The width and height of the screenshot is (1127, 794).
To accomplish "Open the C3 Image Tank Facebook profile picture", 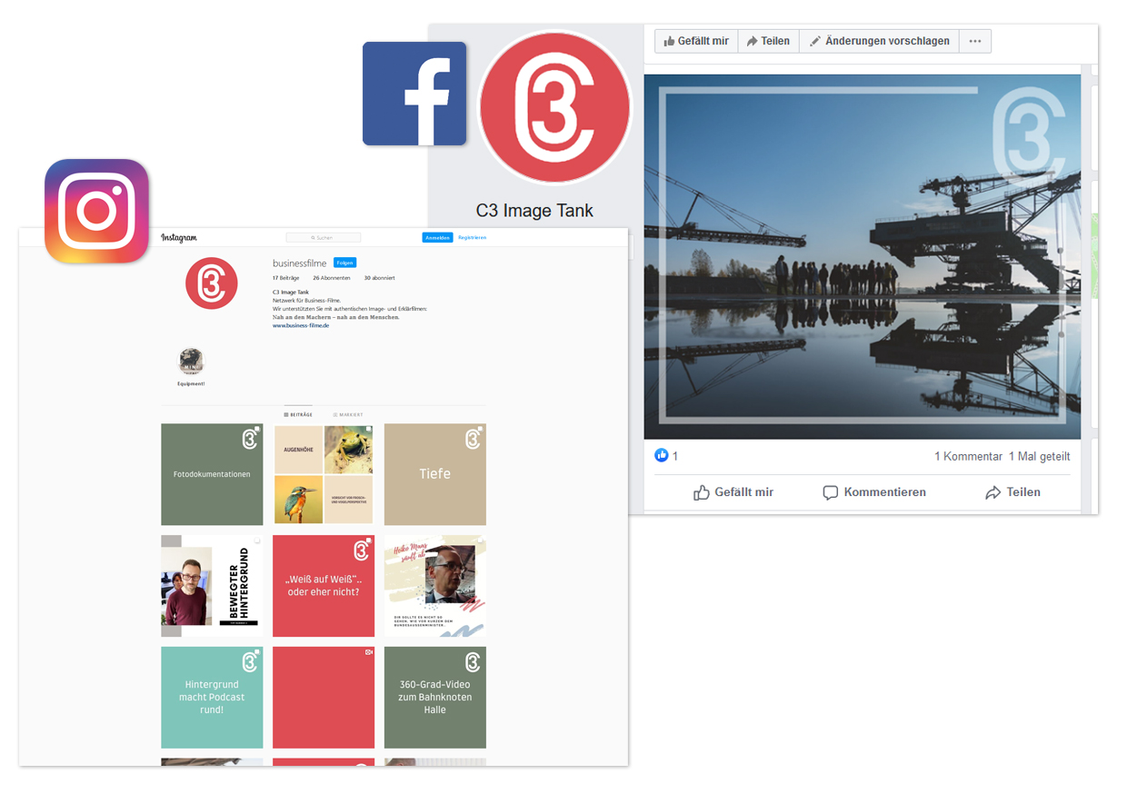I will click(x=554, y=107).
